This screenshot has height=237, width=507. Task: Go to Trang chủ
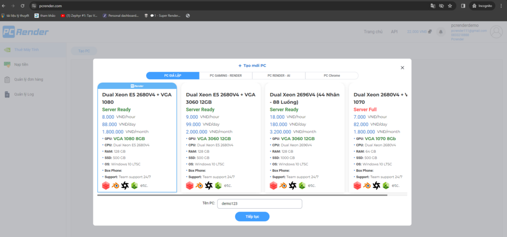(373, 32)
